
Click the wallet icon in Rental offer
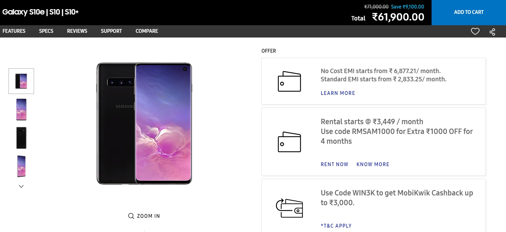pos(289,142)
